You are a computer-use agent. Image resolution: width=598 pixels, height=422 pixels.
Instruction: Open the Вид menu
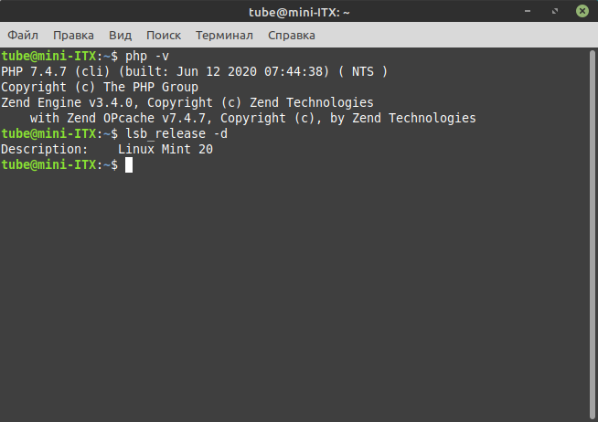click(120, 36)
